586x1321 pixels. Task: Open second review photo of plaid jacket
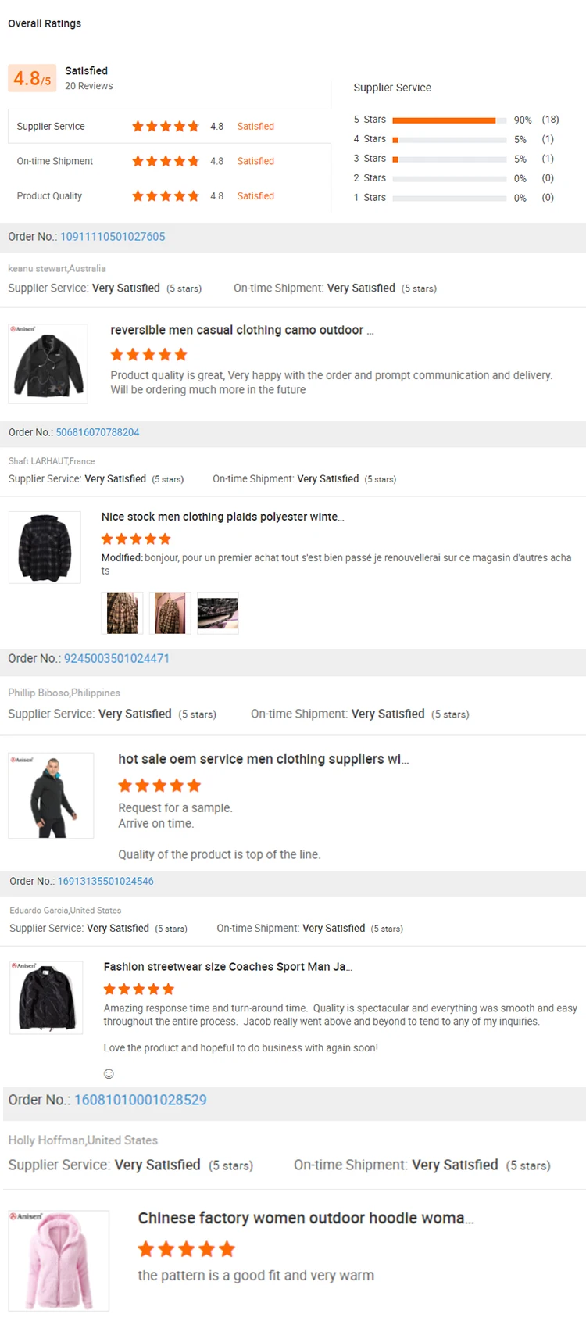tap(170, 613)
